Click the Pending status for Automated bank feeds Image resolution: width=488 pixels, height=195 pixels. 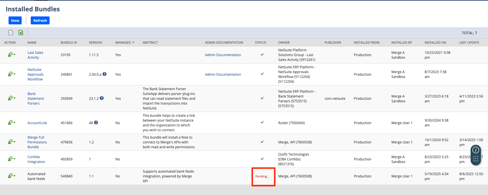coord(262,176)
